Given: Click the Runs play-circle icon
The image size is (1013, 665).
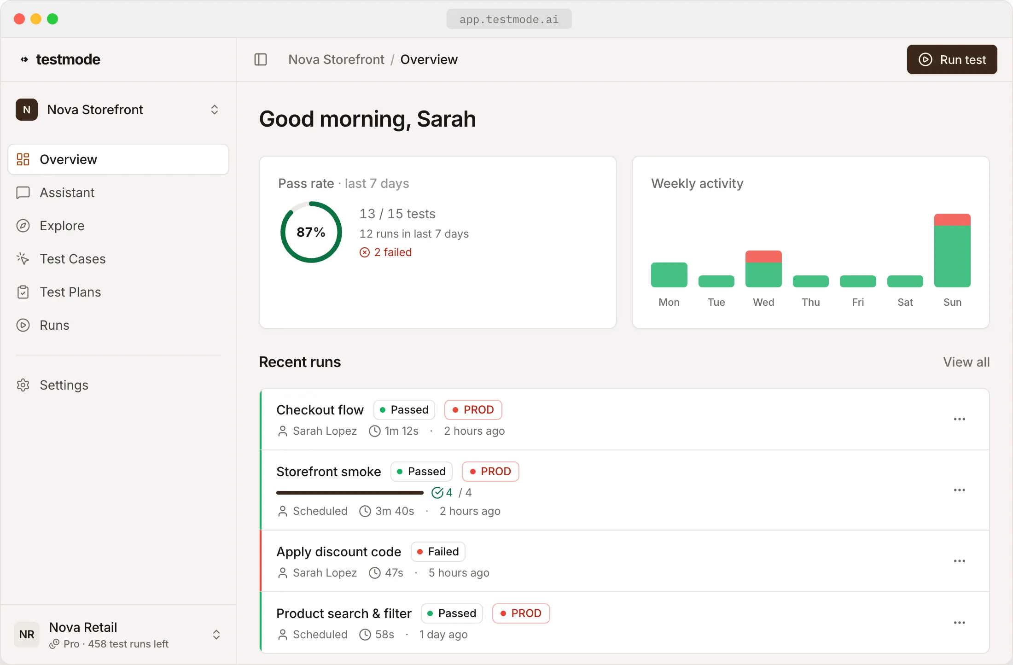Looking at the screenshot, I should pos(23,325).
